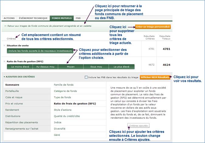205x143 pixels.
Task: Toggle the Au-dessus moy option
Action: pos(45,67)
